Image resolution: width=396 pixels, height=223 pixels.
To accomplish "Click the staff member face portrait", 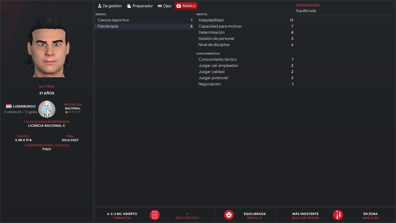I will pos(49,47).
